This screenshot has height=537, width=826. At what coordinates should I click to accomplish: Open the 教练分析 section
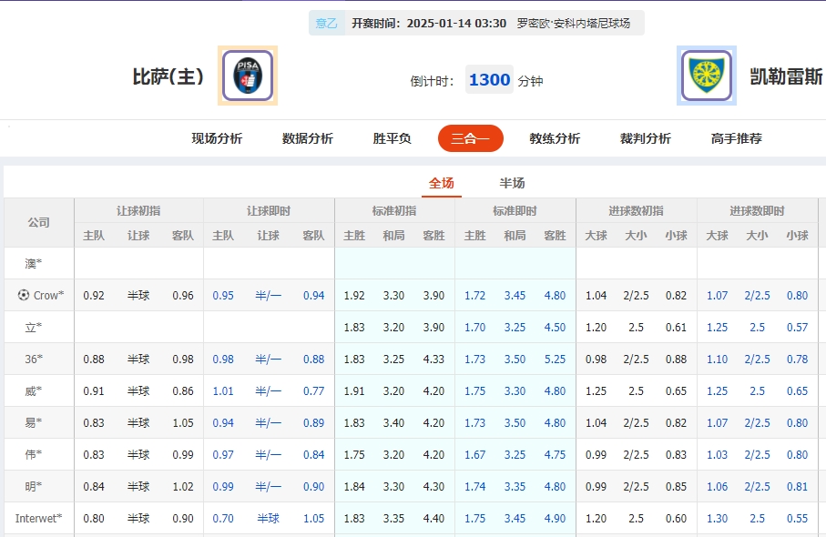[x=555, y=138]
